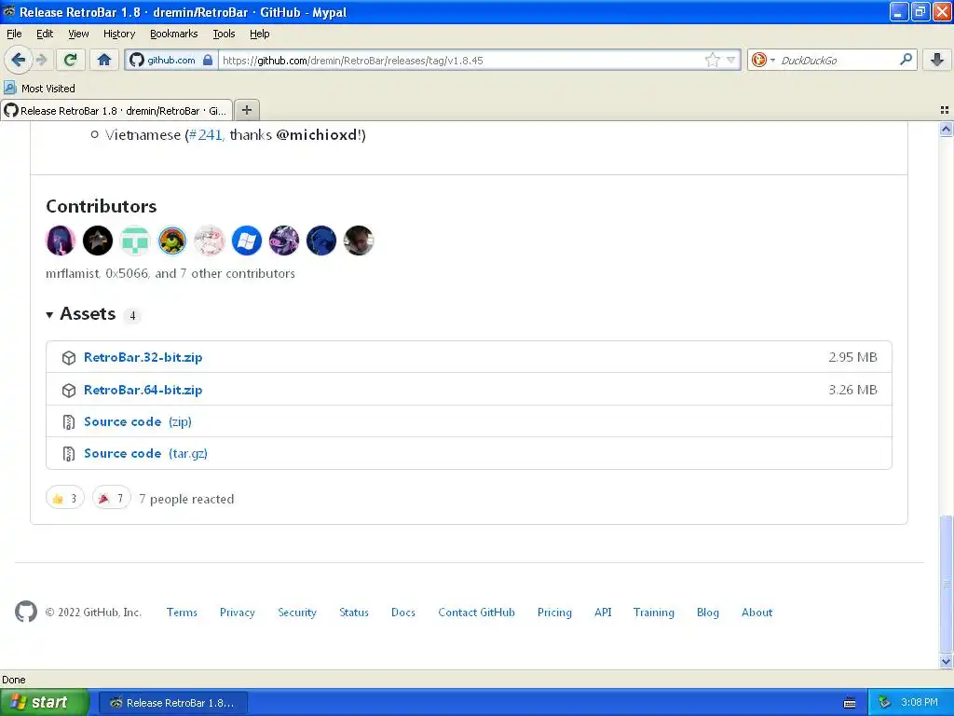
Task: Download RetroBar.32-bit.zip
Action: [x=143, y=357]
